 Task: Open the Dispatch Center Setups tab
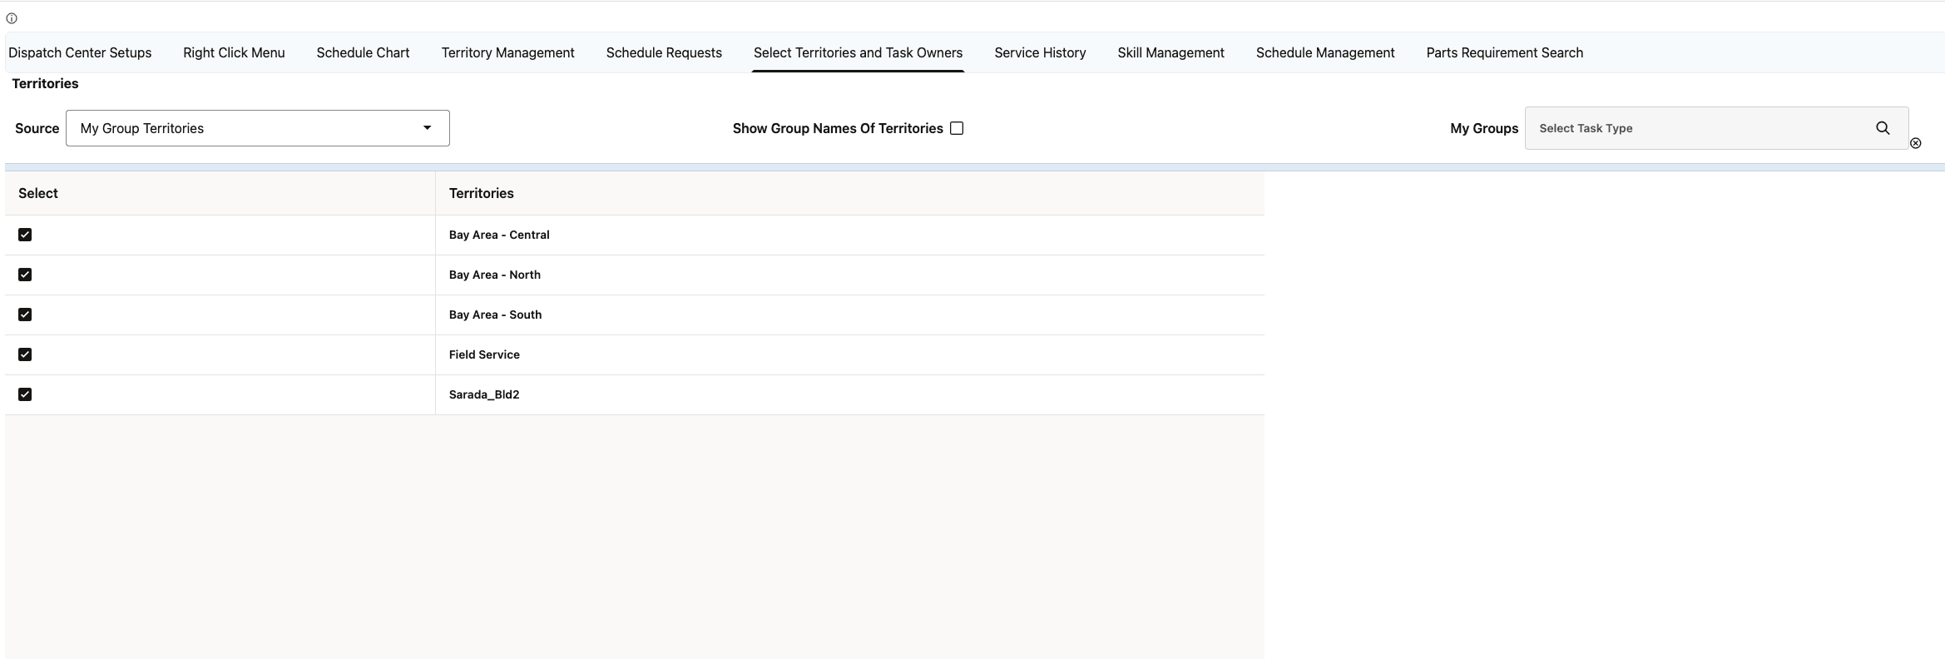pos(80,52)
